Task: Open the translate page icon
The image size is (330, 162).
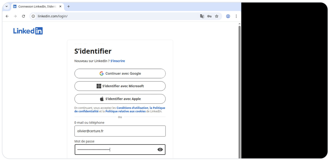Action: pyautogui.click(x=202, y=16)
